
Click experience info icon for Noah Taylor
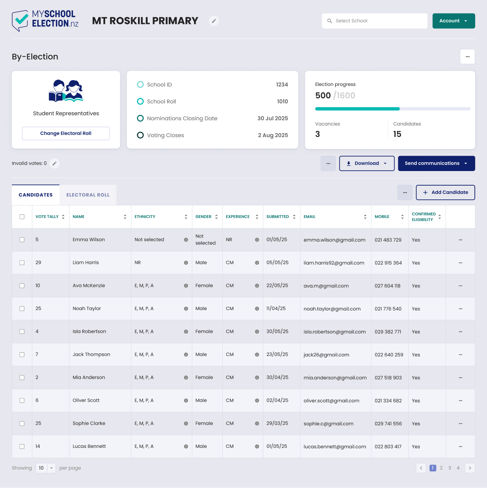[257, 308]
